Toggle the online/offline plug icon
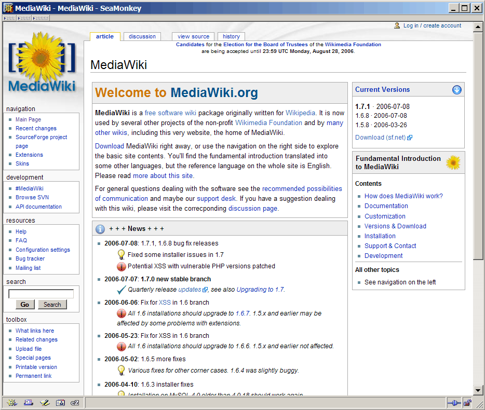 tap(454, 403)
